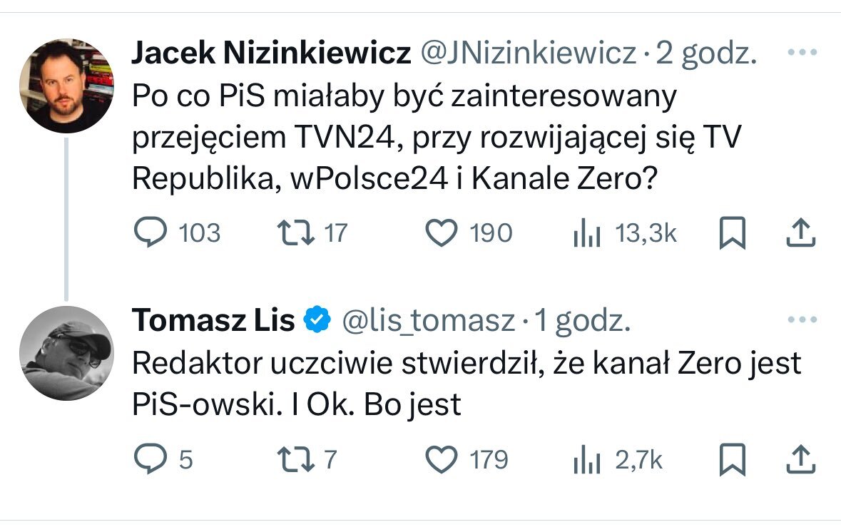The height and width of the screenshot is (527, 841).
Task: Open the Jacek Nizinkiewicz display name link
Action: (x=271, y=53)
